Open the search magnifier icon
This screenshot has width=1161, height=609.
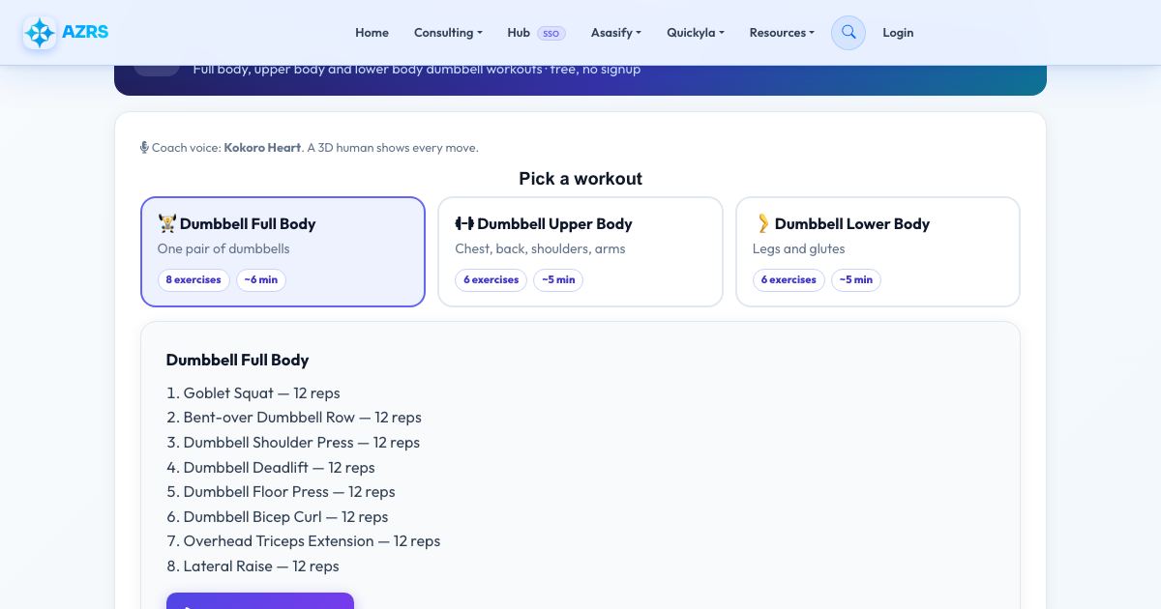click(x=848, y=32)
